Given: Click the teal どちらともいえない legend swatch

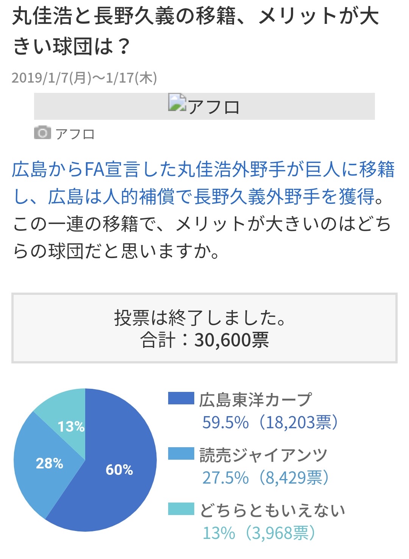Looking at the screenshot, I should pyautogui.click(x=181, y=509).
